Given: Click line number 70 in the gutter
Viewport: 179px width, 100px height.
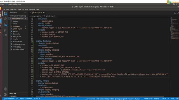Looking at the screenshot, I should pos(32,81).
